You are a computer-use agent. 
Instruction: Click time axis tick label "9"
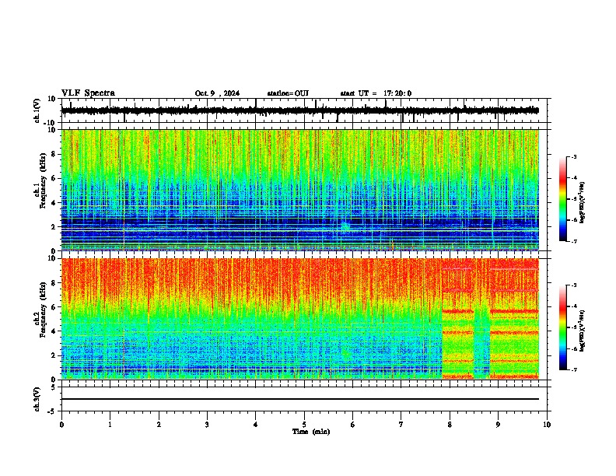point(498,425)
